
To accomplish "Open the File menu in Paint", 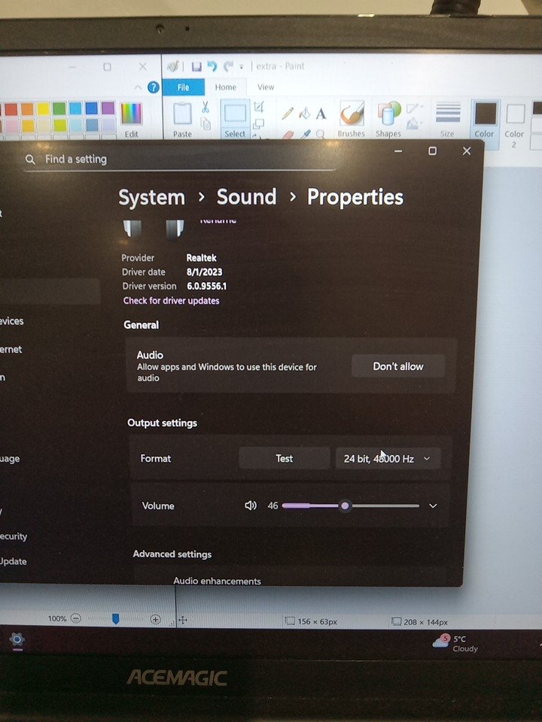I will (183, 87).
